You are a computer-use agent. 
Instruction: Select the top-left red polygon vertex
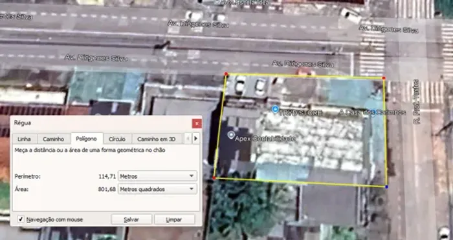[226, 74]
